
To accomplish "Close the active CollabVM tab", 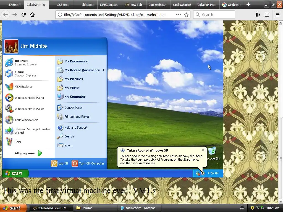I will point(44,5).
